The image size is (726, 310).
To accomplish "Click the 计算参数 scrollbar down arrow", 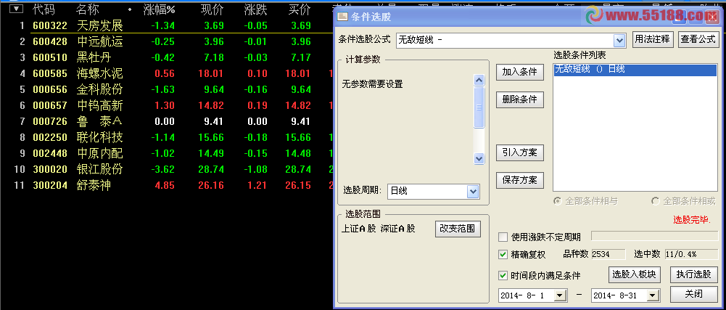I will click(x=479, y=158).
